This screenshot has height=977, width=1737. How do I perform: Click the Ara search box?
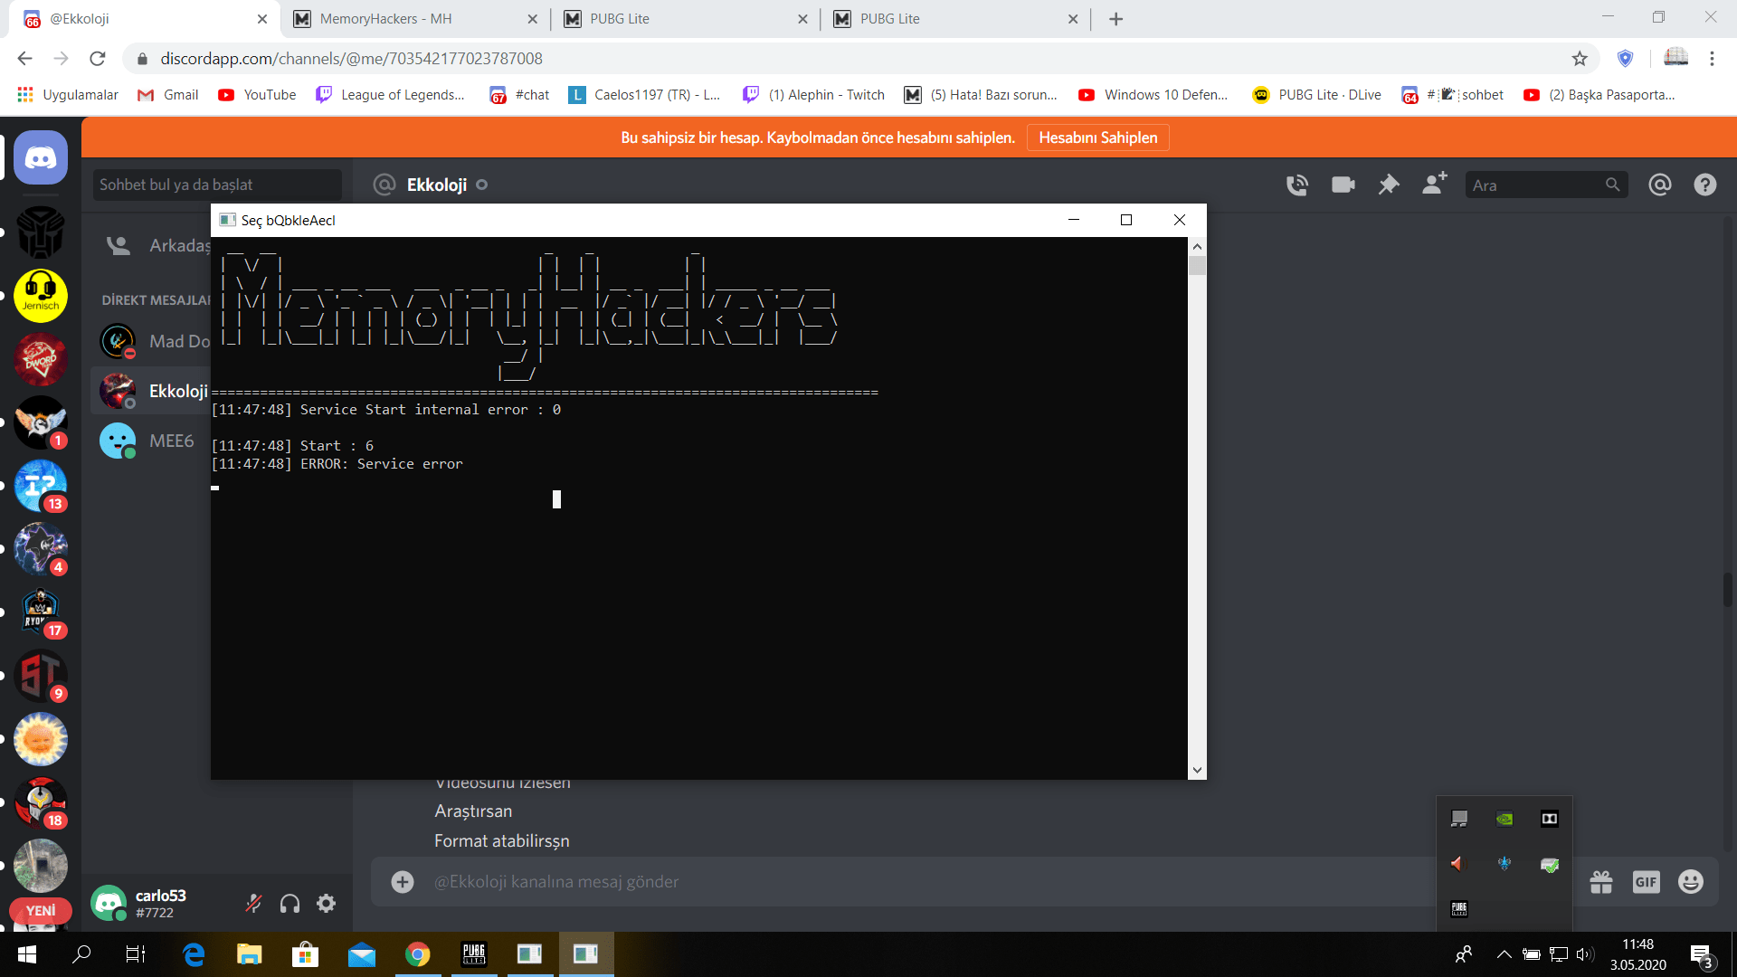[1546, 185]
